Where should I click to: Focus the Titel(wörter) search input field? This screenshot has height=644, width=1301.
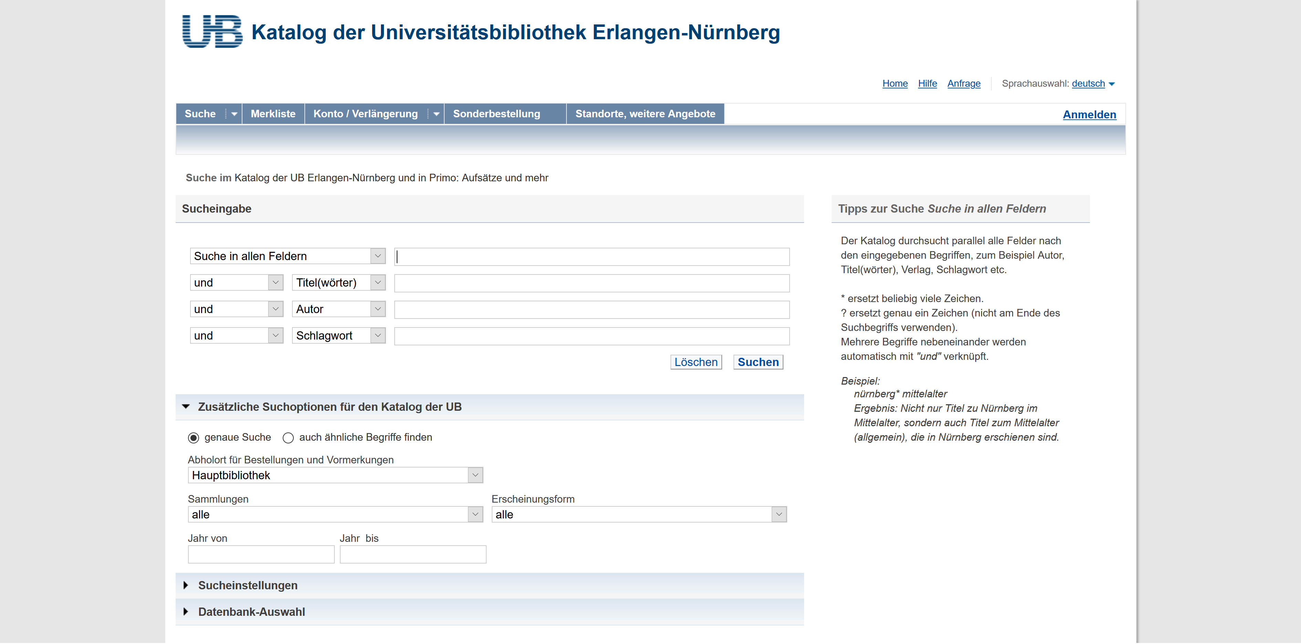click(x=591, y=283)
